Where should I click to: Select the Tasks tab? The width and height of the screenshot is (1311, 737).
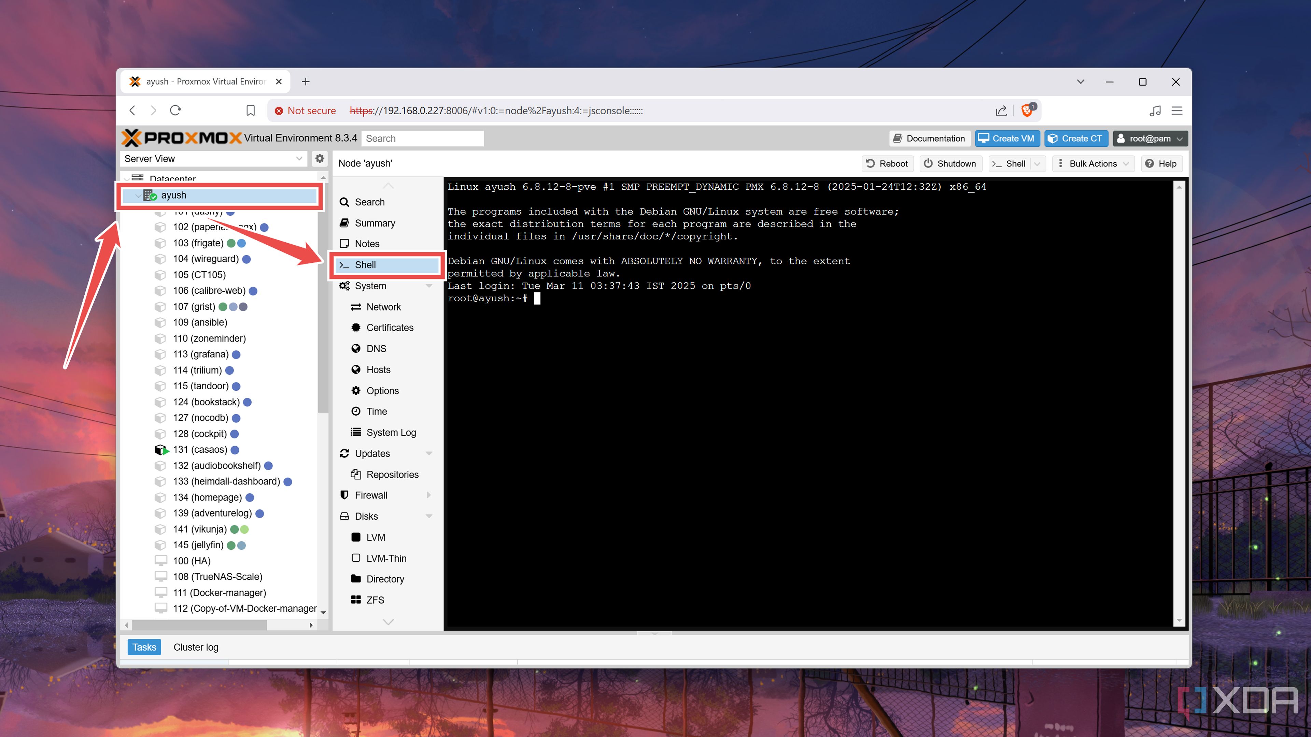[x=144, y=647]
